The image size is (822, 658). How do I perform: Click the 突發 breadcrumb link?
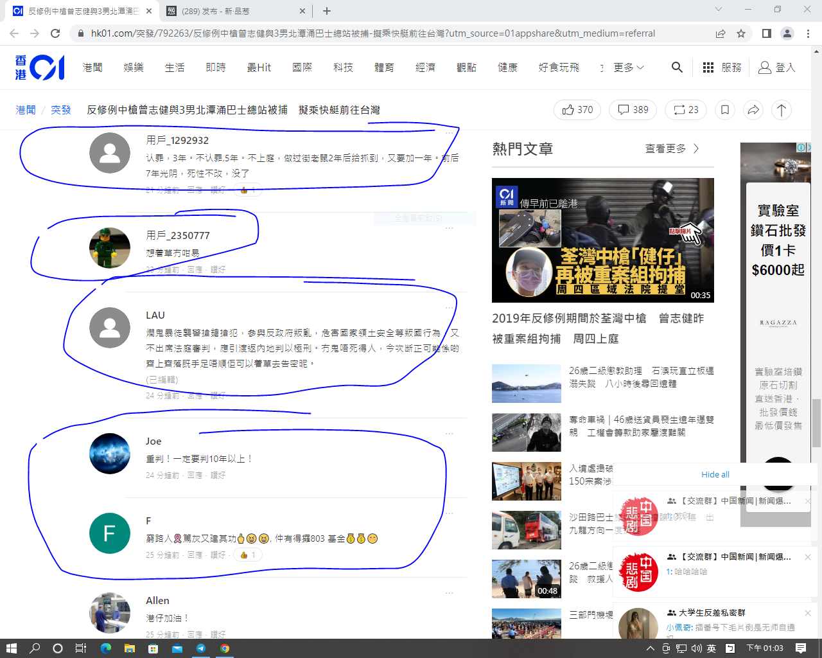61,110
